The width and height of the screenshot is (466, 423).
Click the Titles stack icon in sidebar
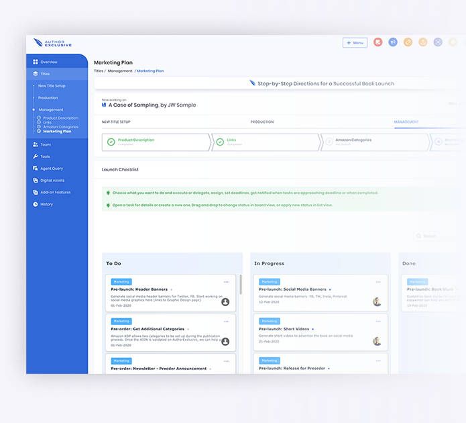[36, 74]
